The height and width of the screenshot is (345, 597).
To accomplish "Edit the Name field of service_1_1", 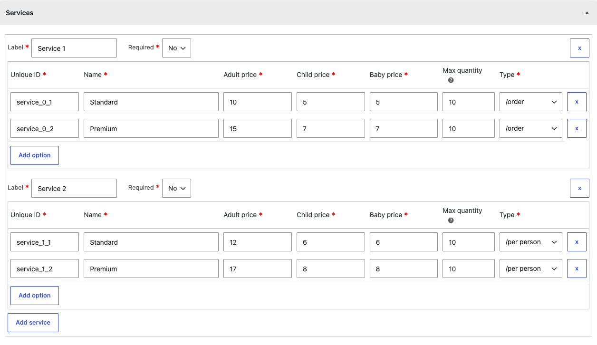I will coord(151,242).
